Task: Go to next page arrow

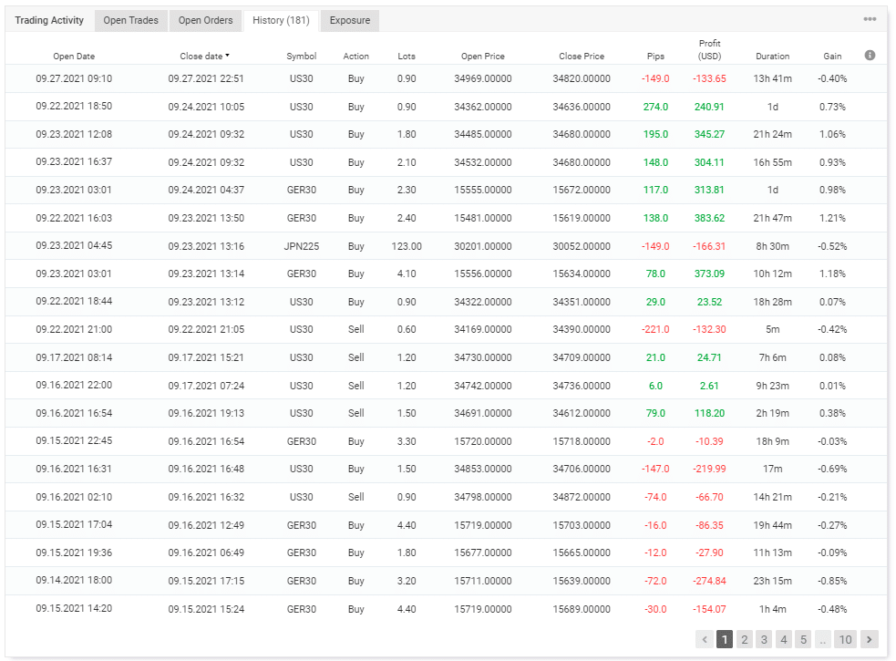Action: click(x=870, y=639)
